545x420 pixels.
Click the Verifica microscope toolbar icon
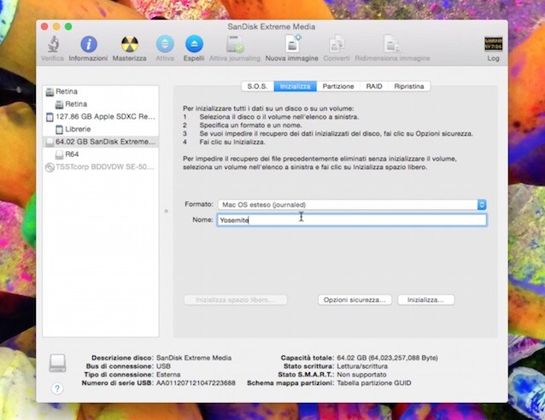[x=53, y=44]
